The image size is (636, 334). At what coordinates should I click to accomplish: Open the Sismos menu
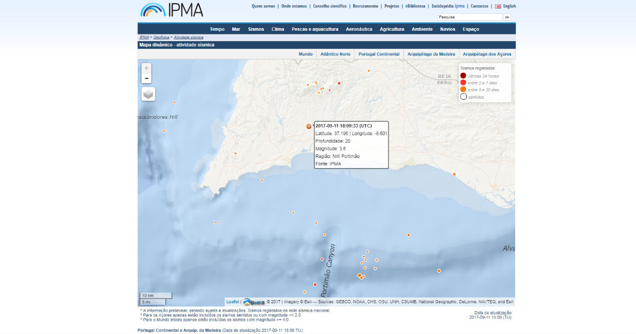click(x=255, y=29)
